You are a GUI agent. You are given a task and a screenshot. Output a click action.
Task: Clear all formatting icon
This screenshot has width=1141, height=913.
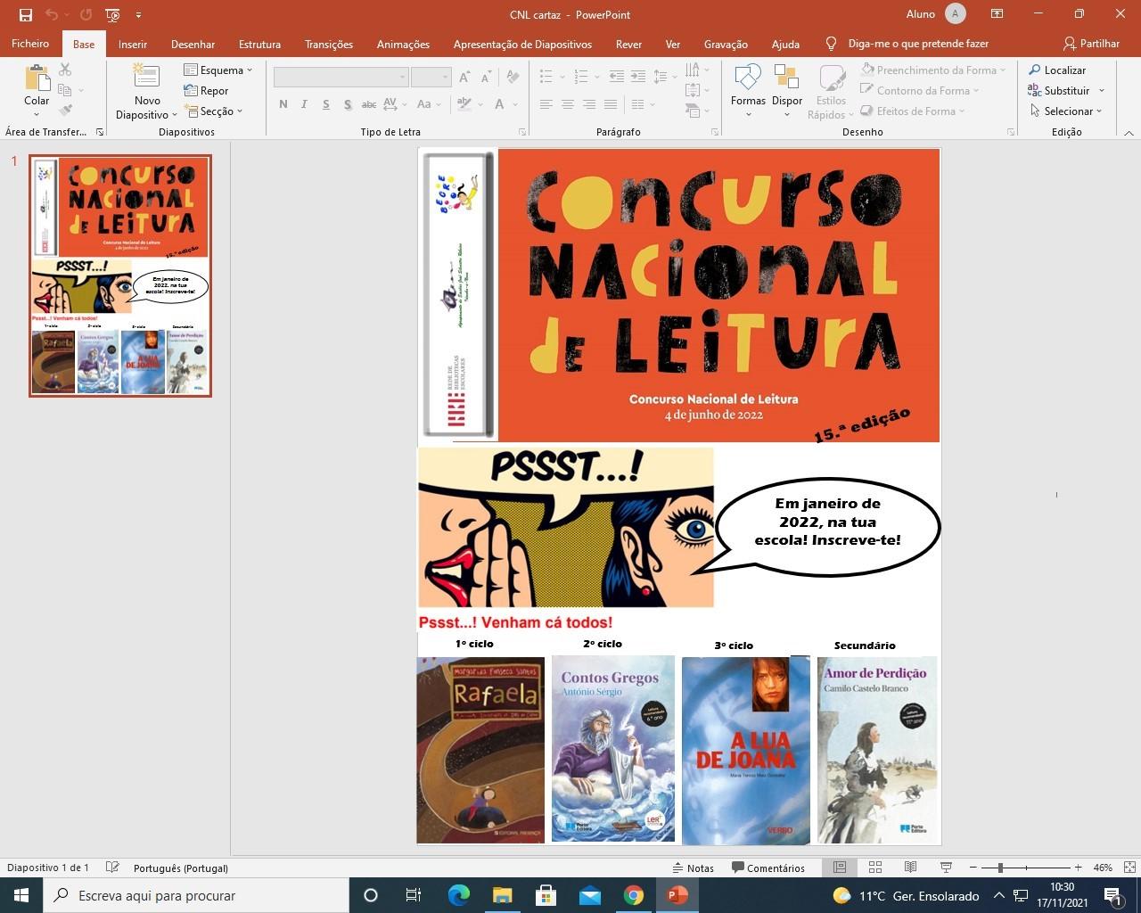pyautogui.click(x=513, y=78)
